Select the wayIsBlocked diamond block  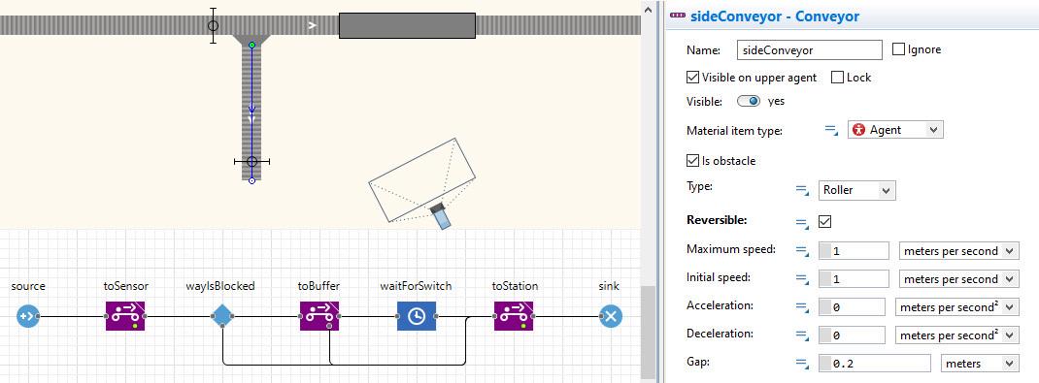(x=222, y=316)
